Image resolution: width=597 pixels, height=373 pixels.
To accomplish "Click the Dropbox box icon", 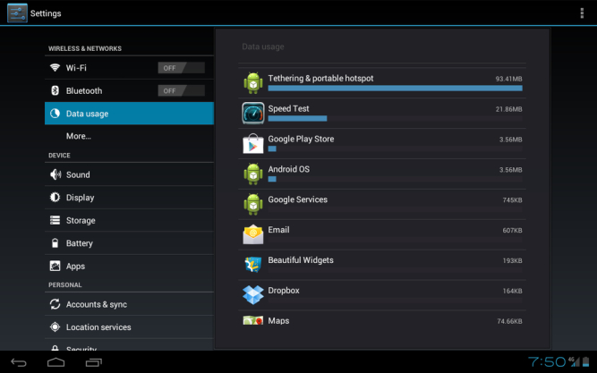I will click(253, 294).
